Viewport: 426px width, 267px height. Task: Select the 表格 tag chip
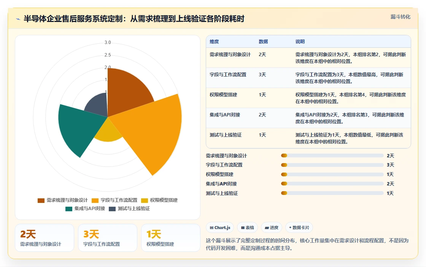click(x=248, y=228)
